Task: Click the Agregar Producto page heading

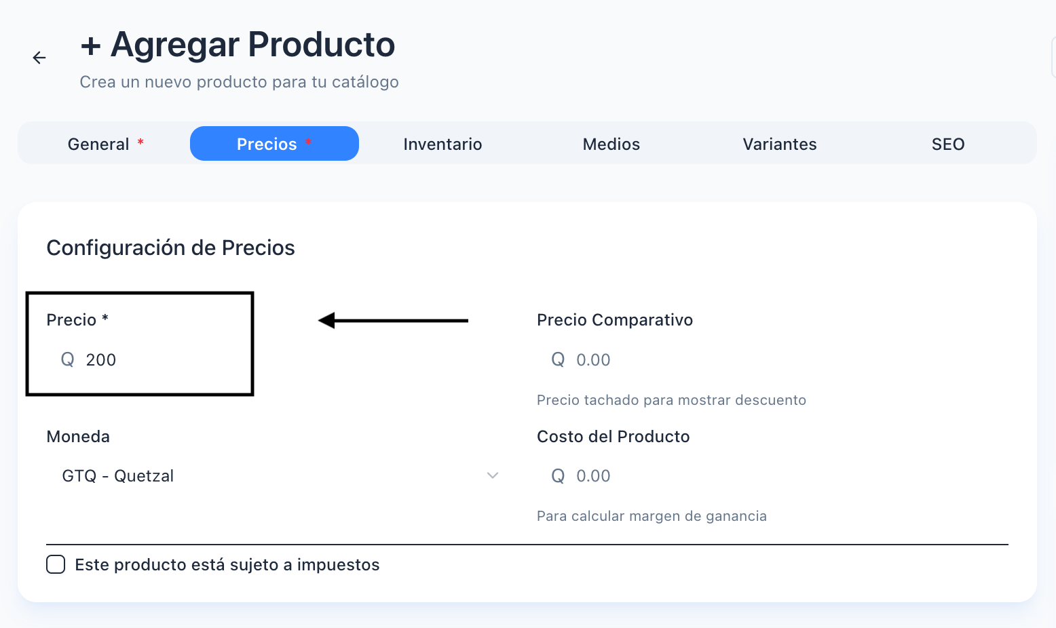Action: pos(252,45)
